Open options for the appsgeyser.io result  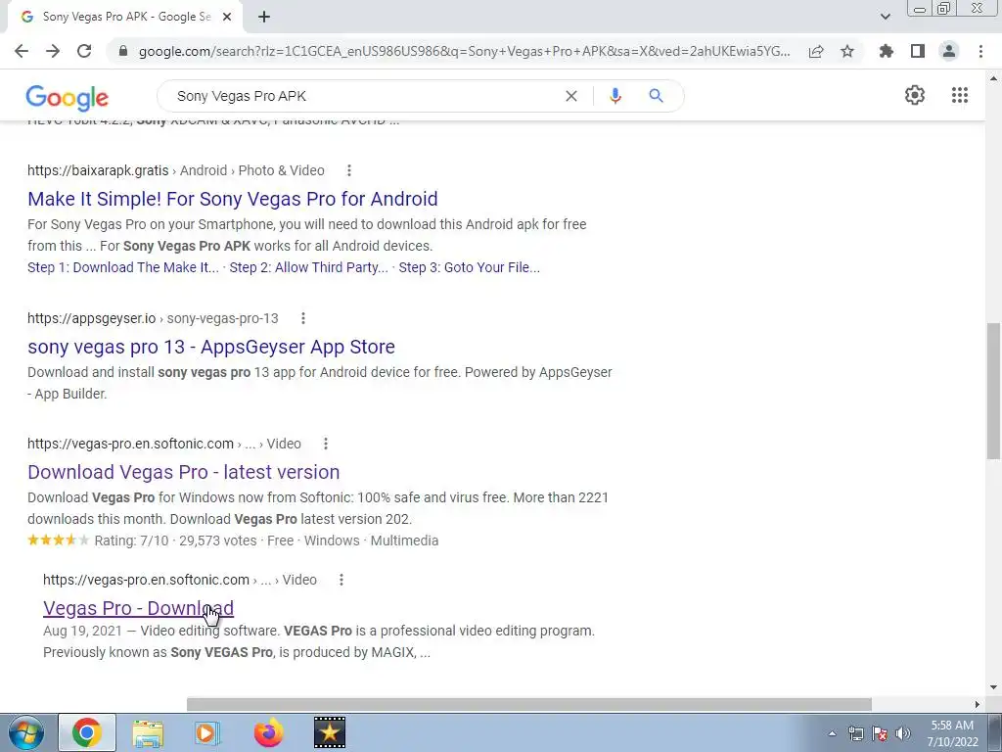click(x=303, y=318)
